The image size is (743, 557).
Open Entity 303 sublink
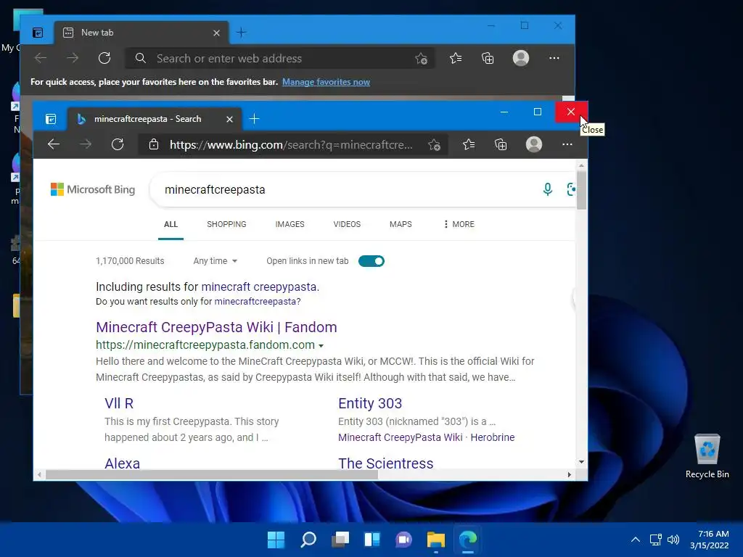[x=370, y=403]
